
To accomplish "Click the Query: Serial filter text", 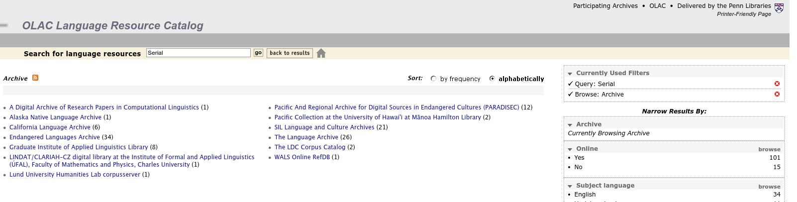I will click(595, 84).
